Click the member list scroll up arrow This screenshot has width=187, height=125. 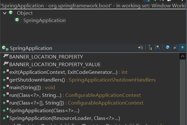click(183, 56)
